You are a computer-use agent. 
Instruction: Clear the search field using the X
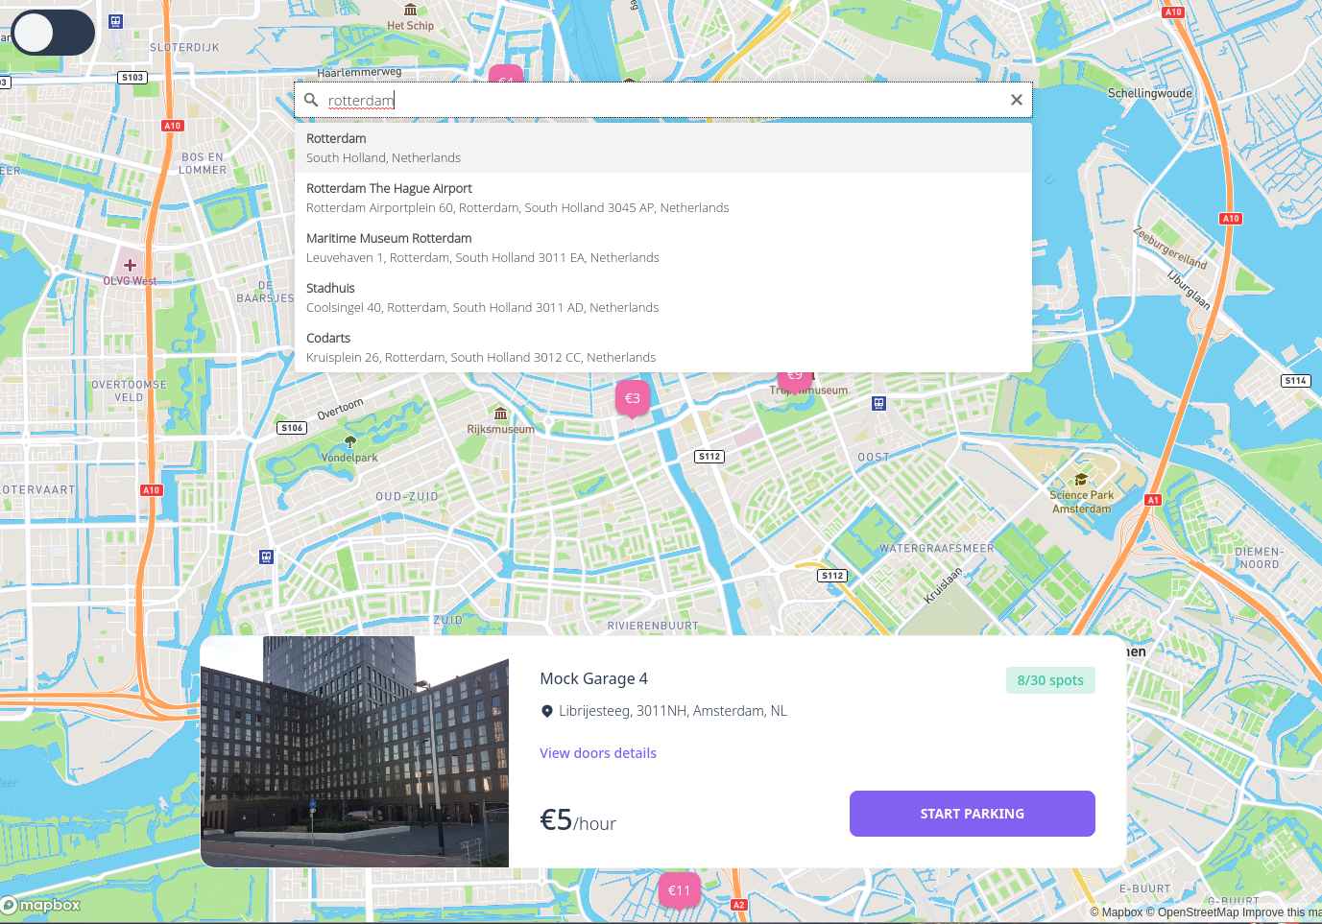1016,100
